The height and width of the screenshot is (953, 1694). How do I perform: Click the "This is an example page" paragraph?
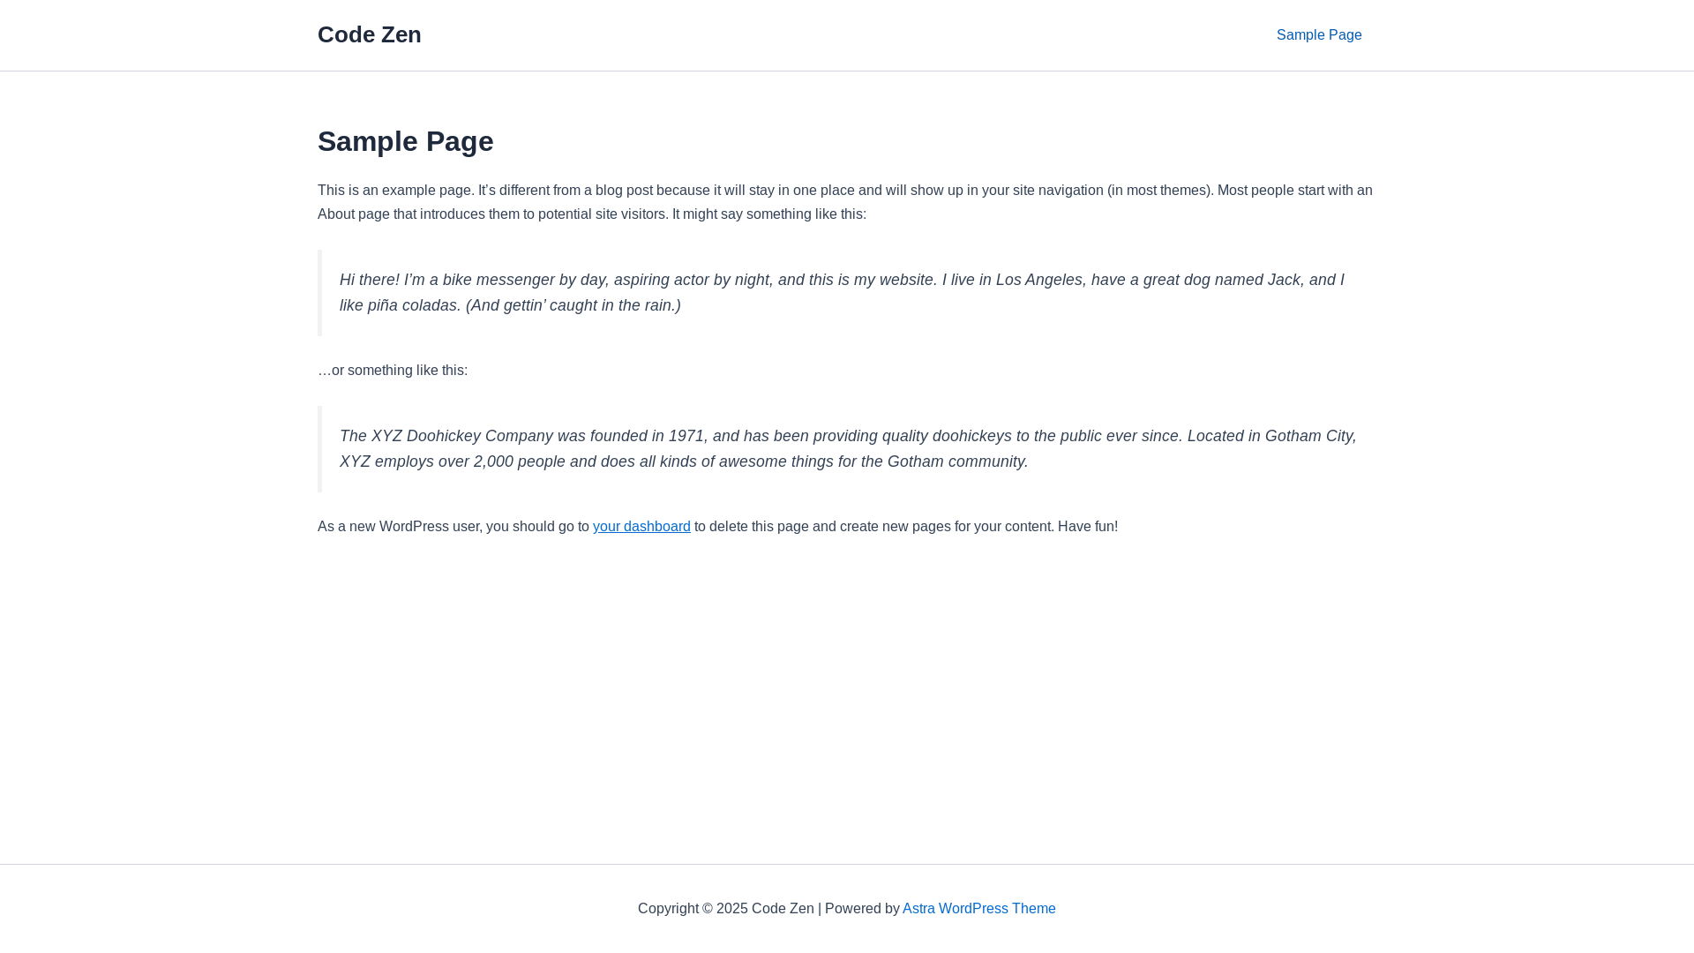[845, 202]
